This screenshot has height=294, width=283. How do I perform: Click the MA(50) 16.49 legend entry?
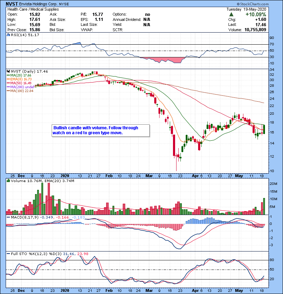[19, 83]
